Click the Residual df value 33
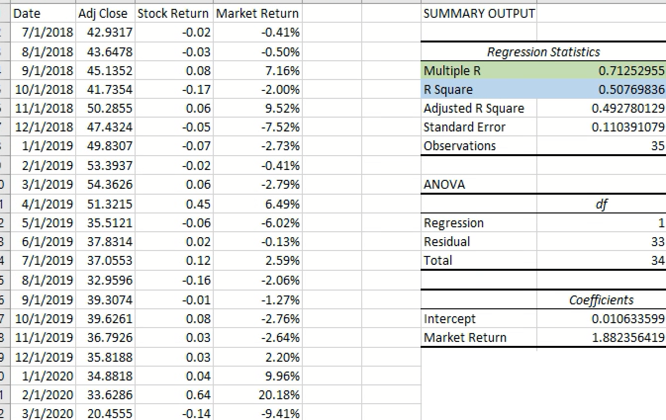The width and height of the screenshot is (666, 420). pyautogui.click(x=601, y=242)
